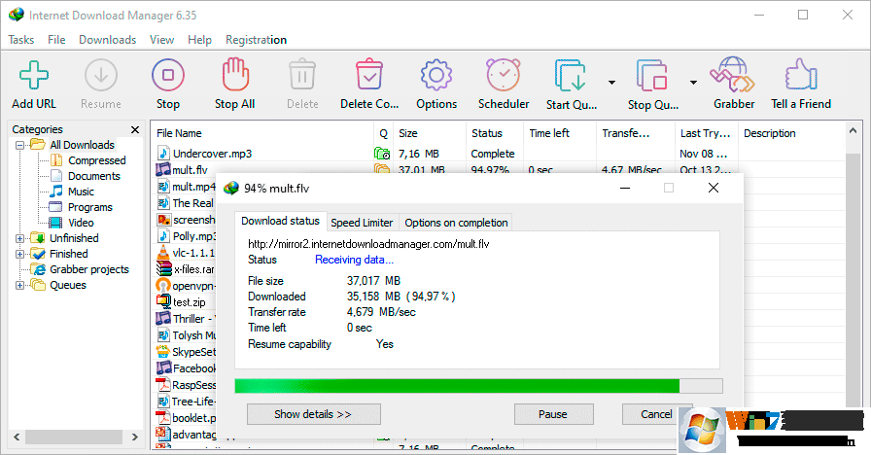Click the Pause button in the download dialog
The height and width of the screenshot is (455, 871).
[553, 414]
